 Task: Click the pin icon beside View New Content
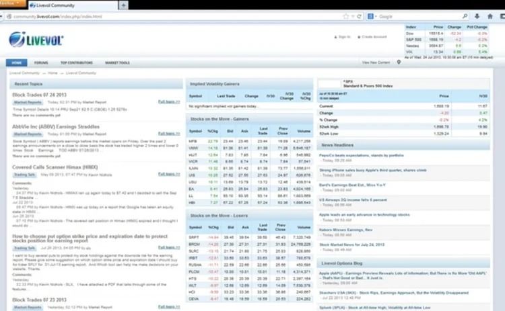[399, 62]
